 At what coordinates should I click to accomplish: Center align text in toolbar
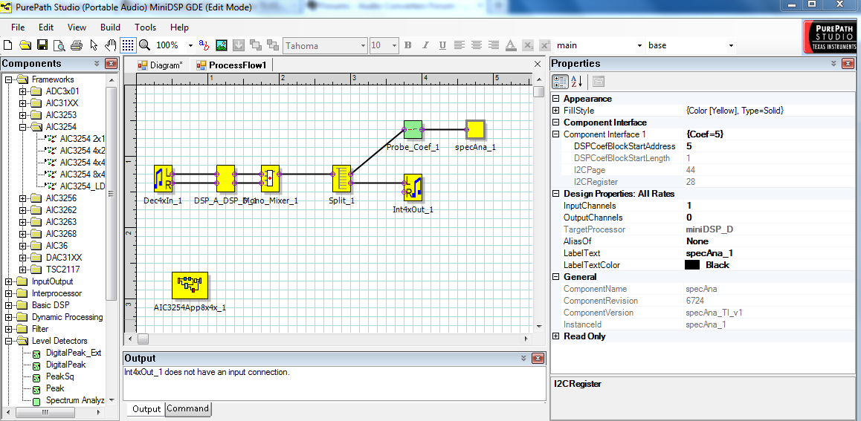(477, 45)
